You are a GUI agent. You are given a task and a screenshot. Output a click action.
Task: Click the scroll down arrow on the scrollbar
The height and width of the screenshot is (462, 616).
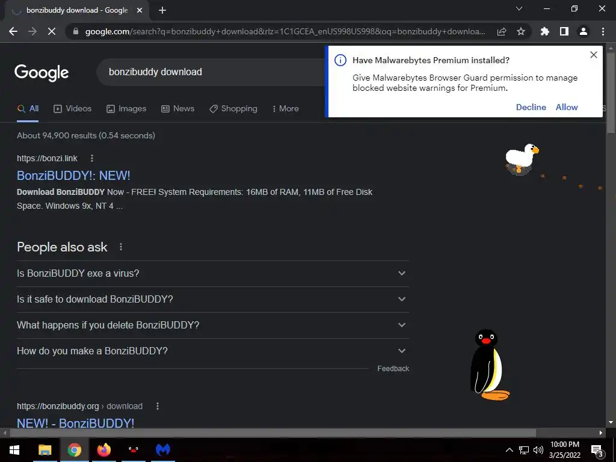coord(611,423)
